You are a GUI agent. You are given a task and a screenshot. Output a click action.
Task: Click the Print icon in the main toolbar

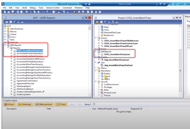[18, 12]
